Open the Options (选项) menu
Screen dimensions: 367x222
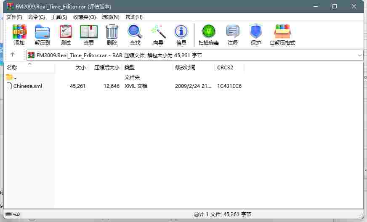tap(110, 17)
